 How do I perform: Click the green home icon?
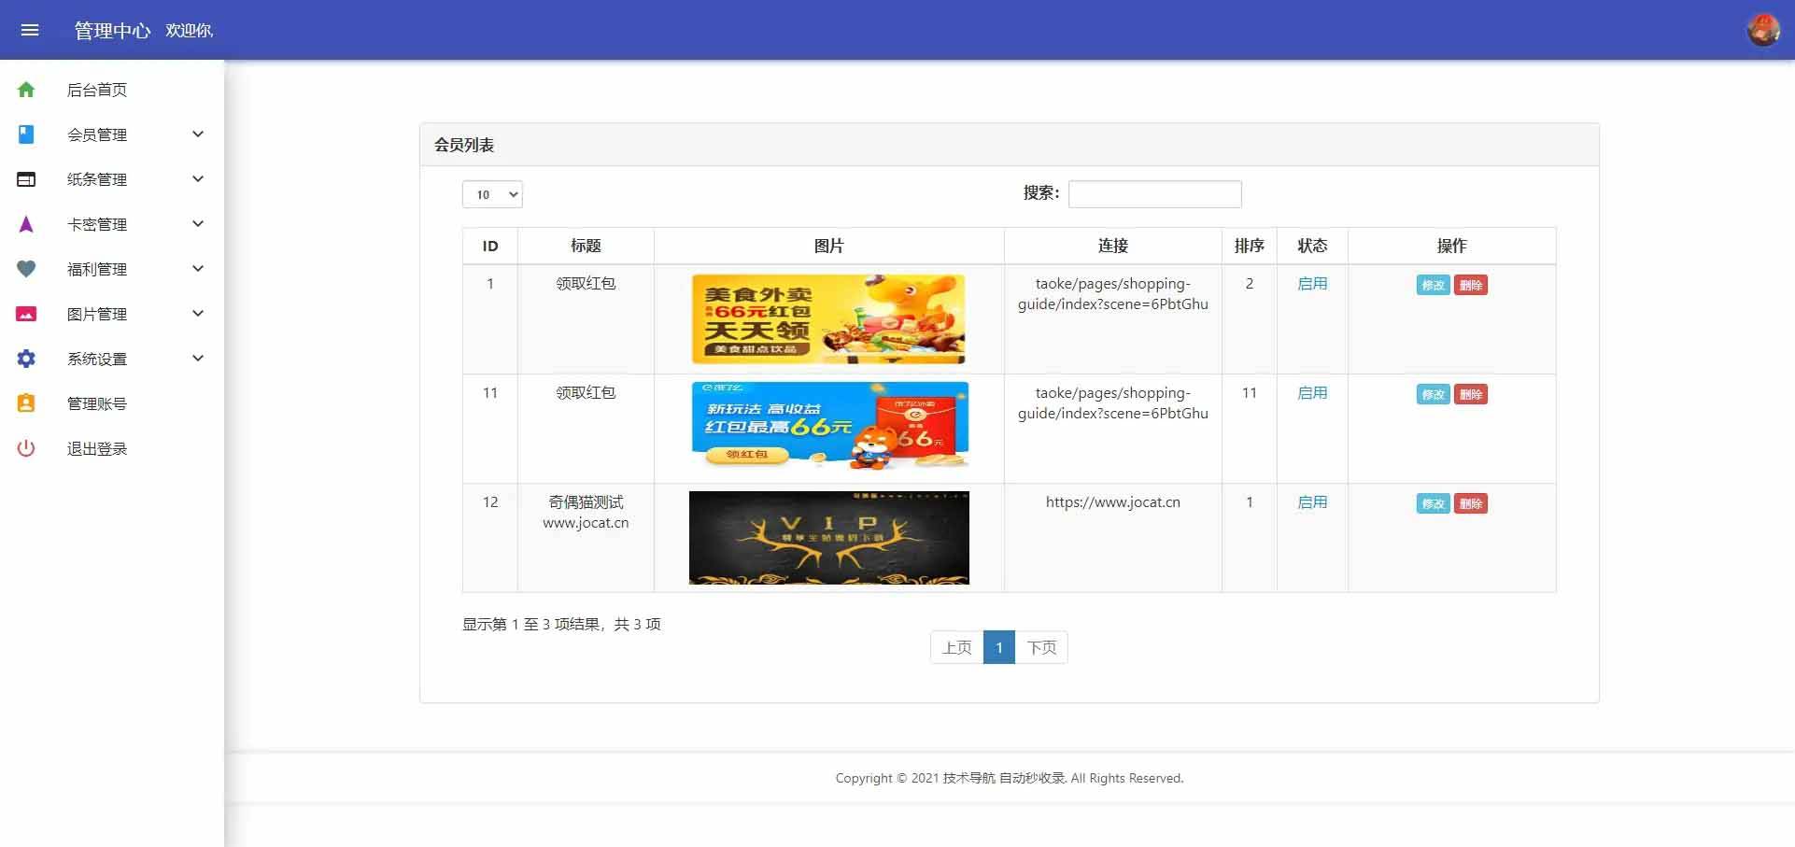[26, 90]
